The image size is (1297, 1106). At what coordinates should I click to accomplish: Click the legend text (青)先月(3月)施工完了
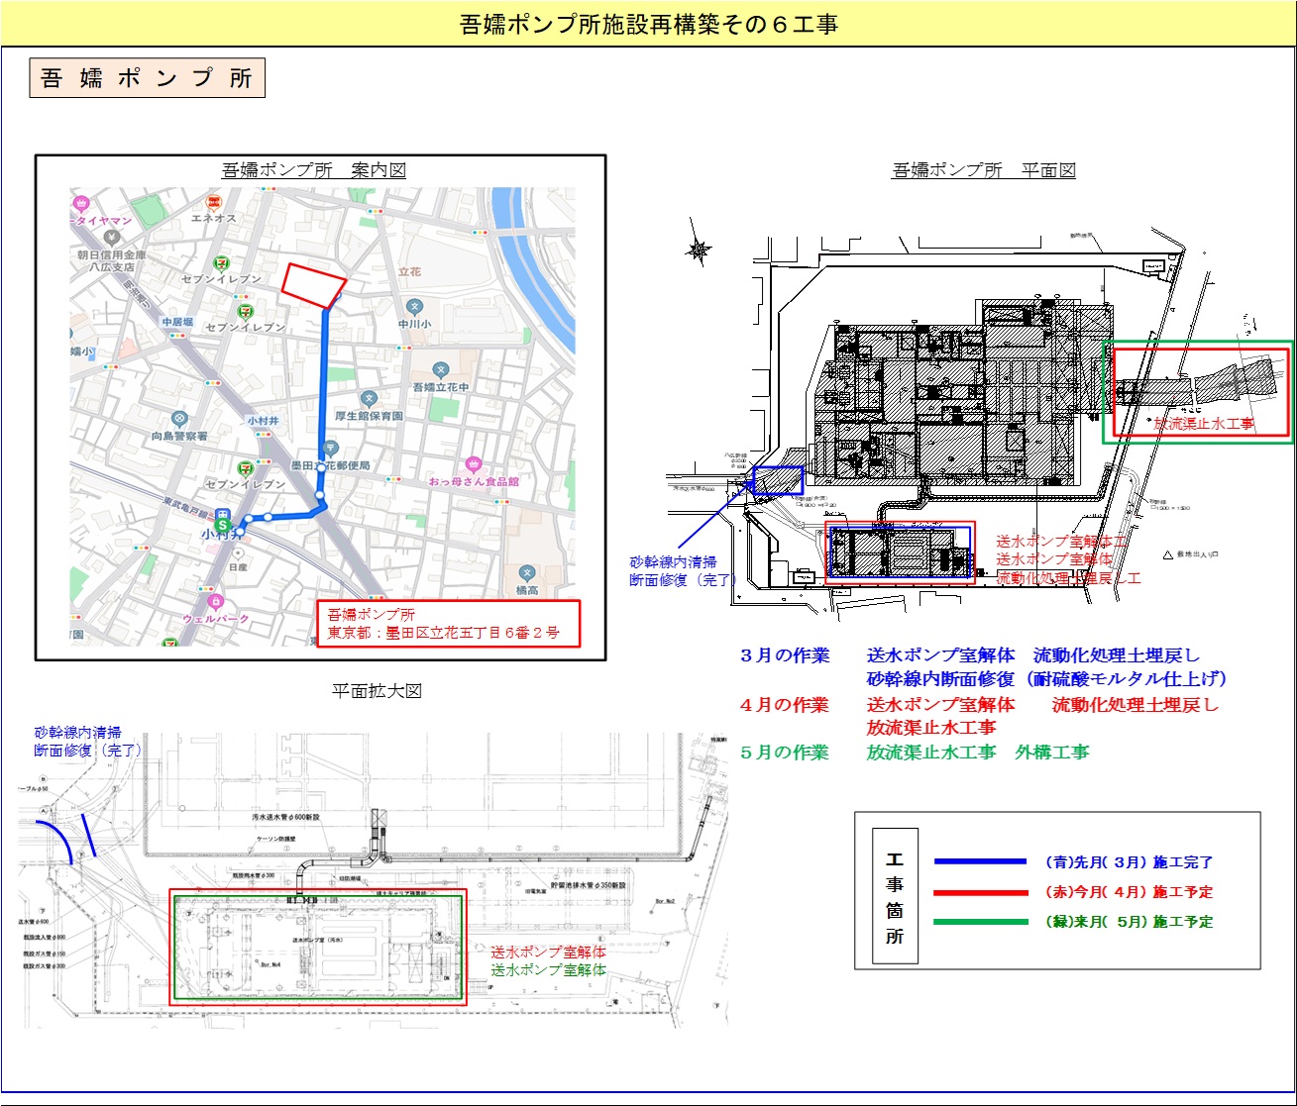pyautogui.click(x=1129, y=862)
